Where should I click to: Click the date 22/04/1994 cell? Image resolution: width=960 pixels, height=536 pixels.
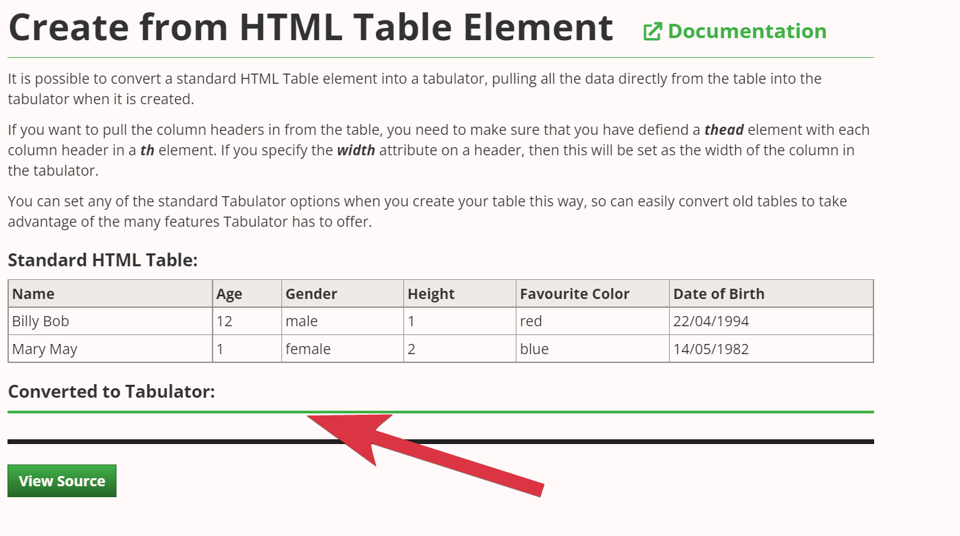pos(710,321)
